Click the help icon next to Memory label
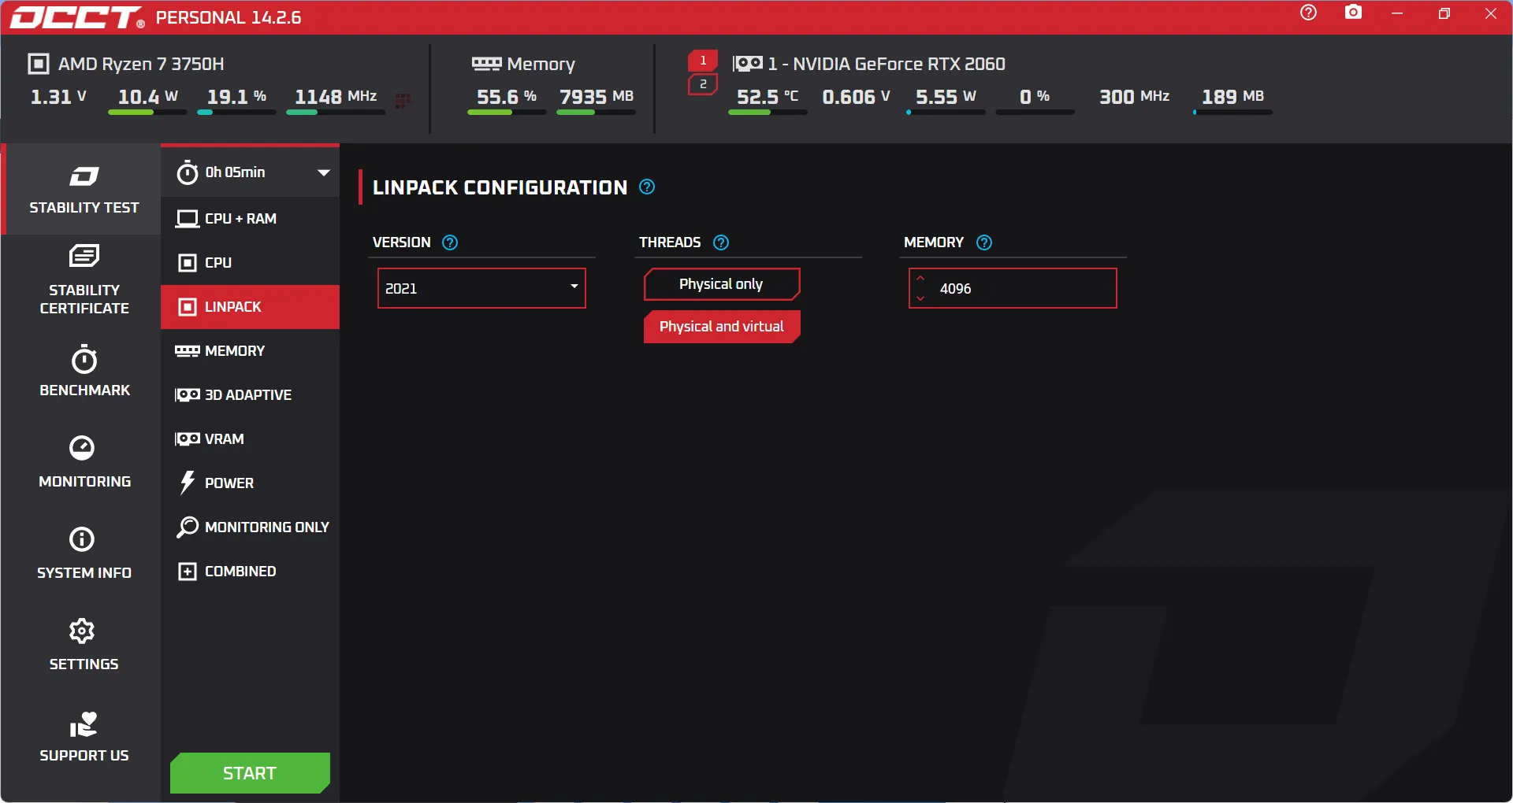This screenshot has height=803, width=1513. pyautogui.click(x=984, y=242)
